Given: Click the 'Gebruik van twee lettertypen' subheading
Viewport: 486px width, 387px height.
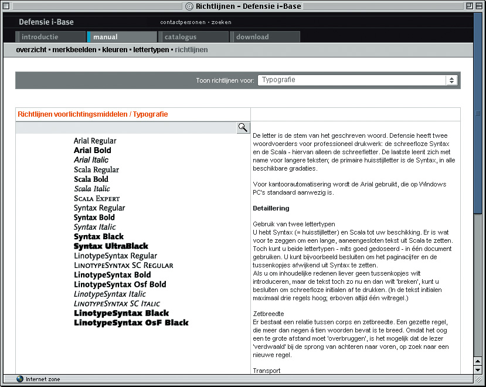Looking at the screenshot, I should 294,224.
